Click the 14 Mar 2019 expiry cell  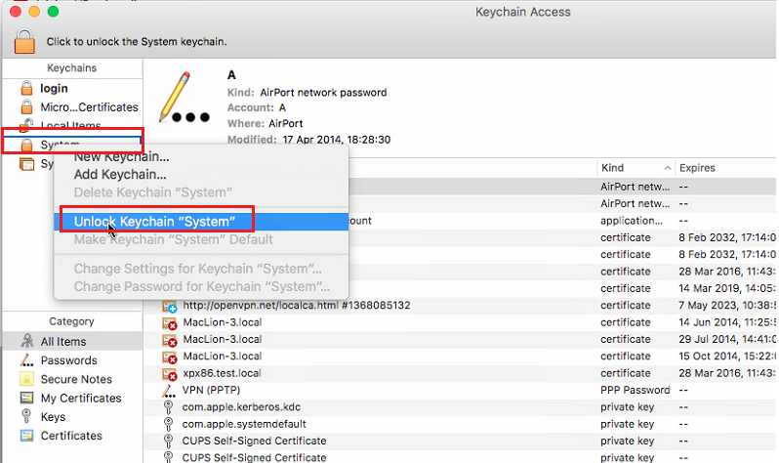(726, 288)
